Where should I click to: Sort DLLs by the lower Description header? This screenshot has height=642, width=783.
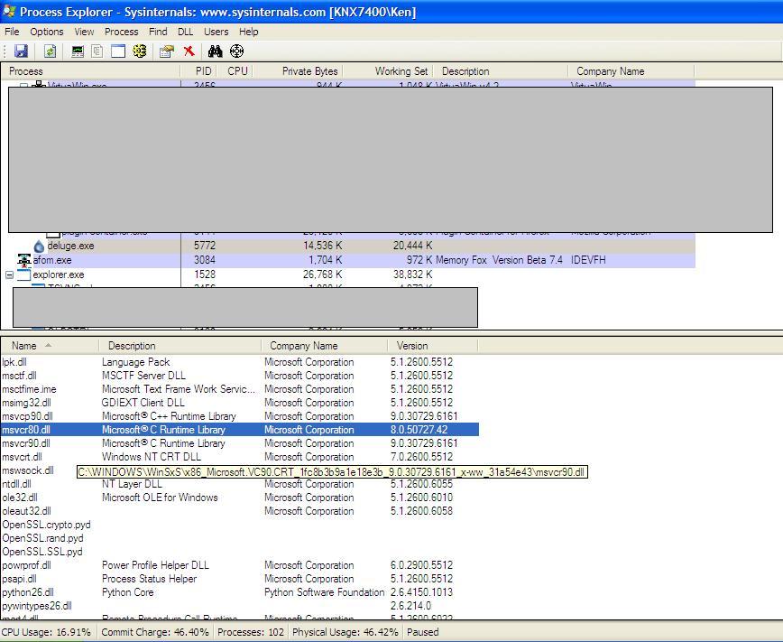[x=180, y=346]
